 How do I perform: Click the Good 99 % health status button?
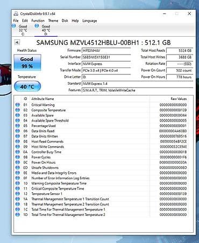click(27, 63)
